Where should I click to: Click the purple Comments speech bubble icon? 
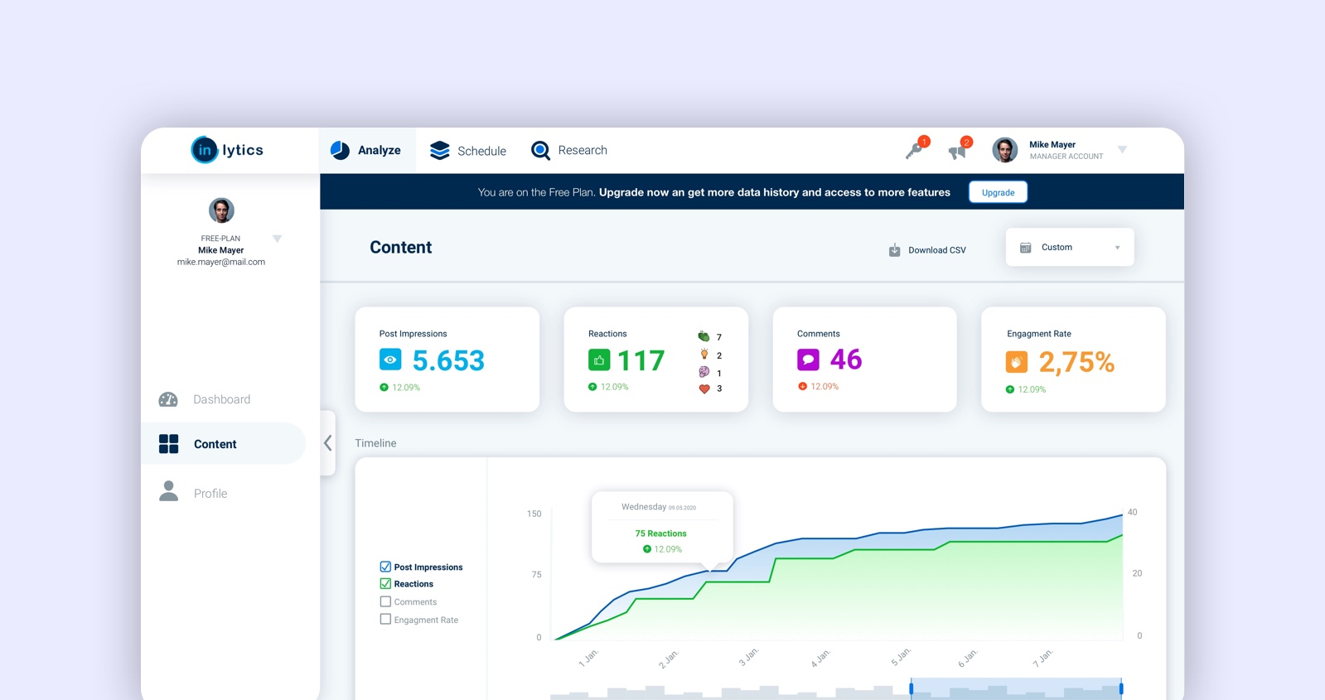coord(808,360)
